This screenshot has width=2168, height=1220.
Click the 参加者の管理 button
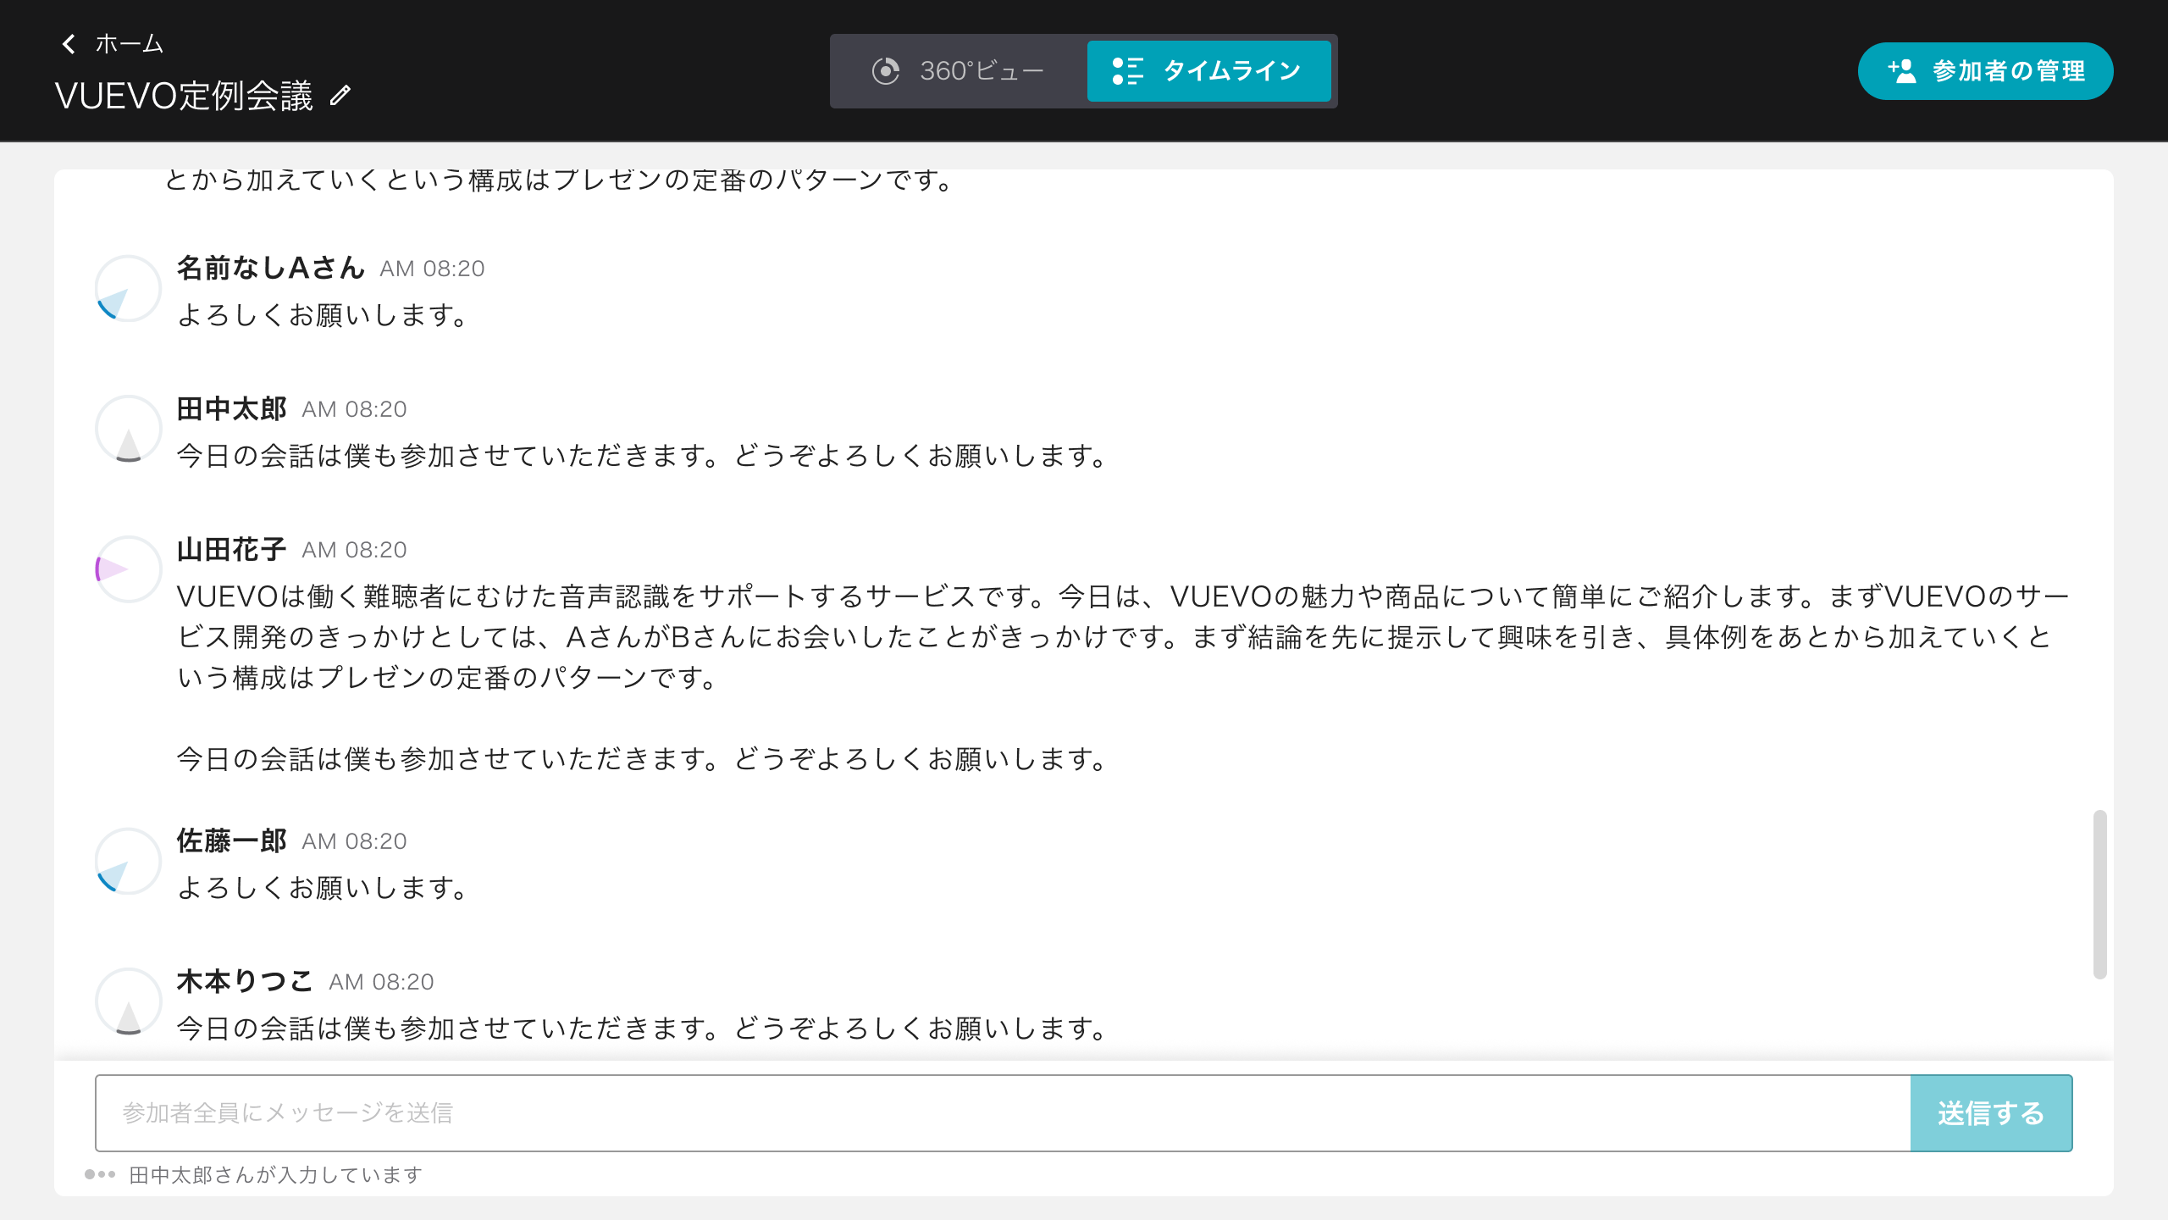[1984, 71]
